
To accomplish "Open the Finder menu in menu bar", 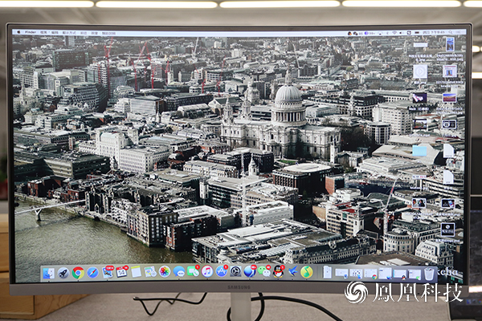I will pyautogui.click(x=29, y=33).
